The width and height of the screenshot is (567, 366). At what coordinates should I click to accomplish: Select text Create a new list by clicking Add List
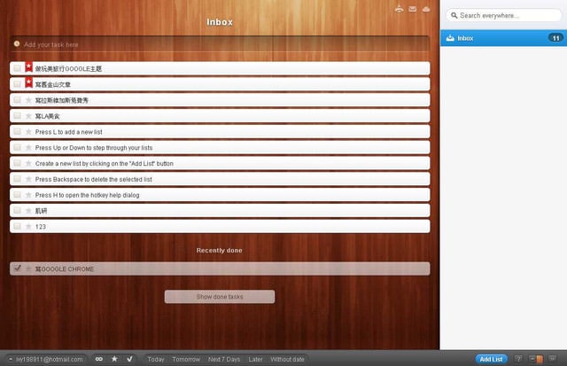tap(105, 163)
